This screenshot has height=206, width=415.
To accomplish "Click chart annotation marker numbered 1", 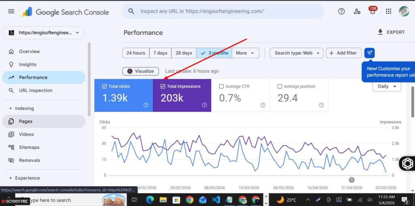I will pyautogui.click(x=351, y=180).
